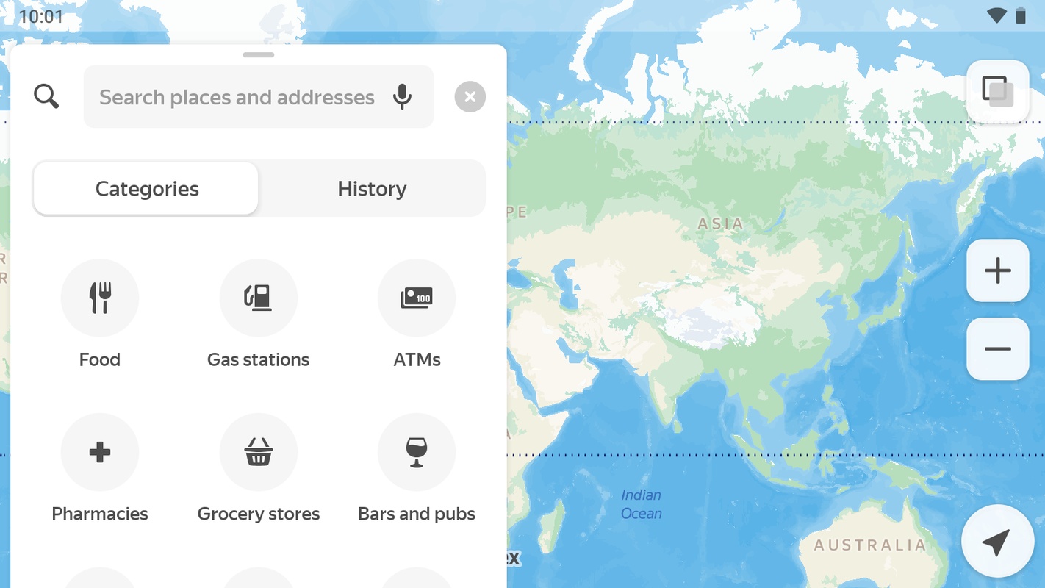Click the Australia label on map
Screen dimensions: 1045x588
point(869,545)
